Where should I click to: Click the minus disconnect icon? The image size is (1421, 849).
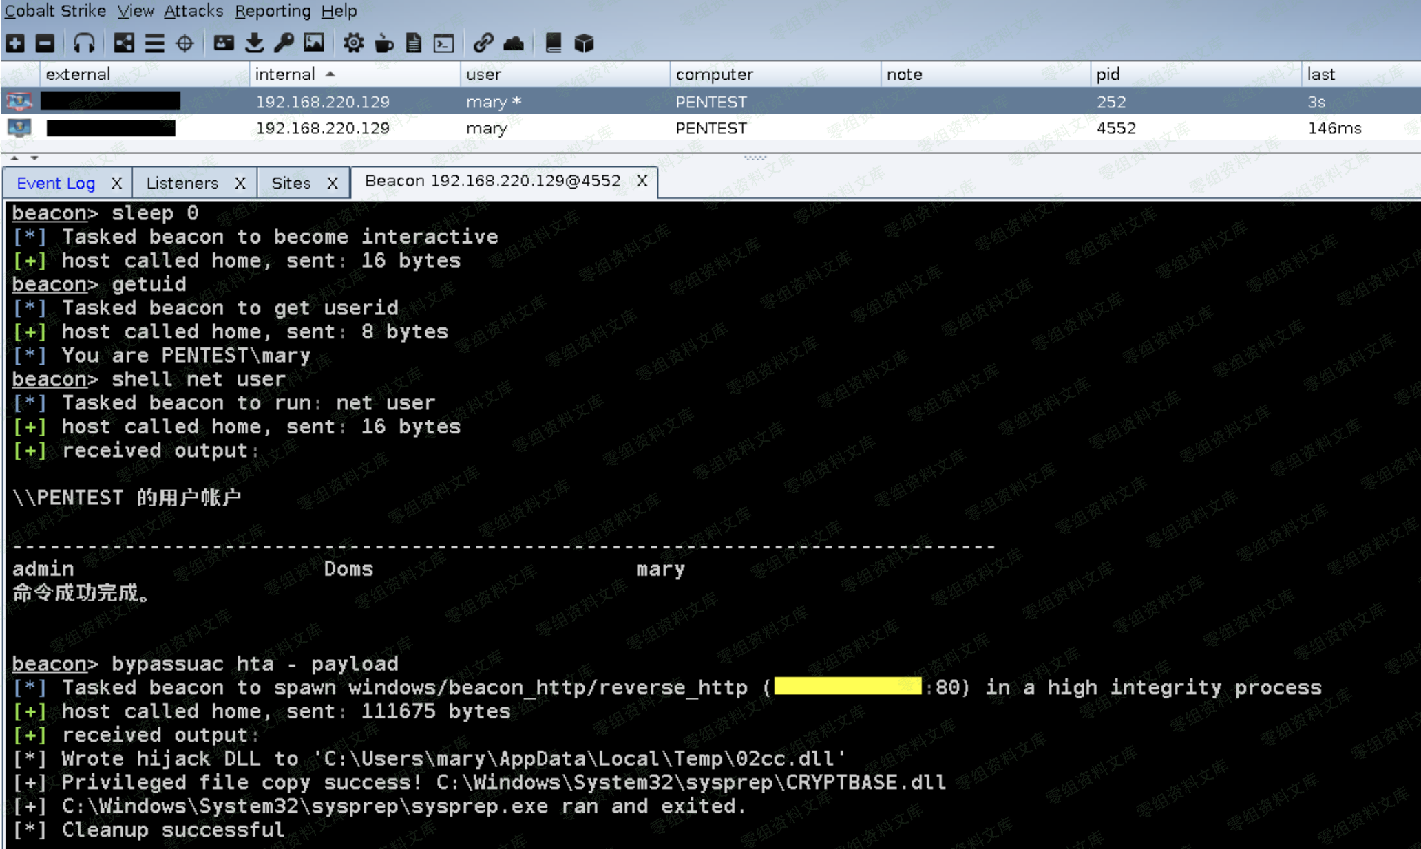click(x=45, y=43)
